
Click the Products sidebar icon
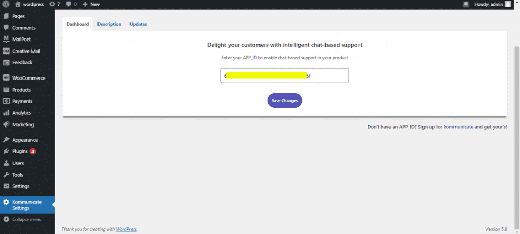tap(6, 90)
